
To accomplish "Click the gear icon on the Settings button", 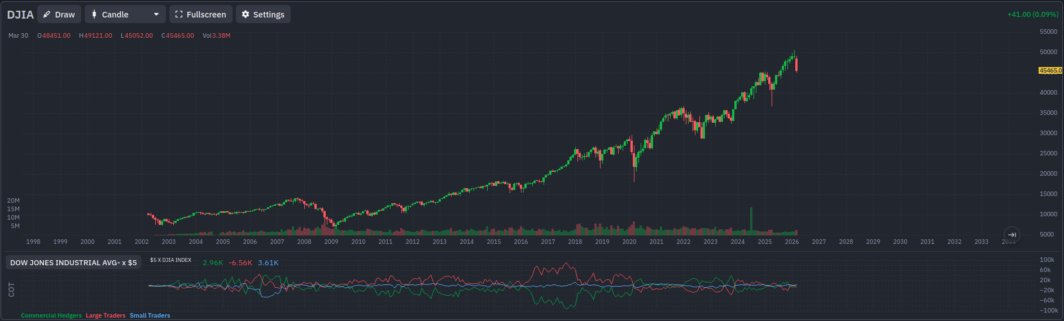I will point(246,15).
